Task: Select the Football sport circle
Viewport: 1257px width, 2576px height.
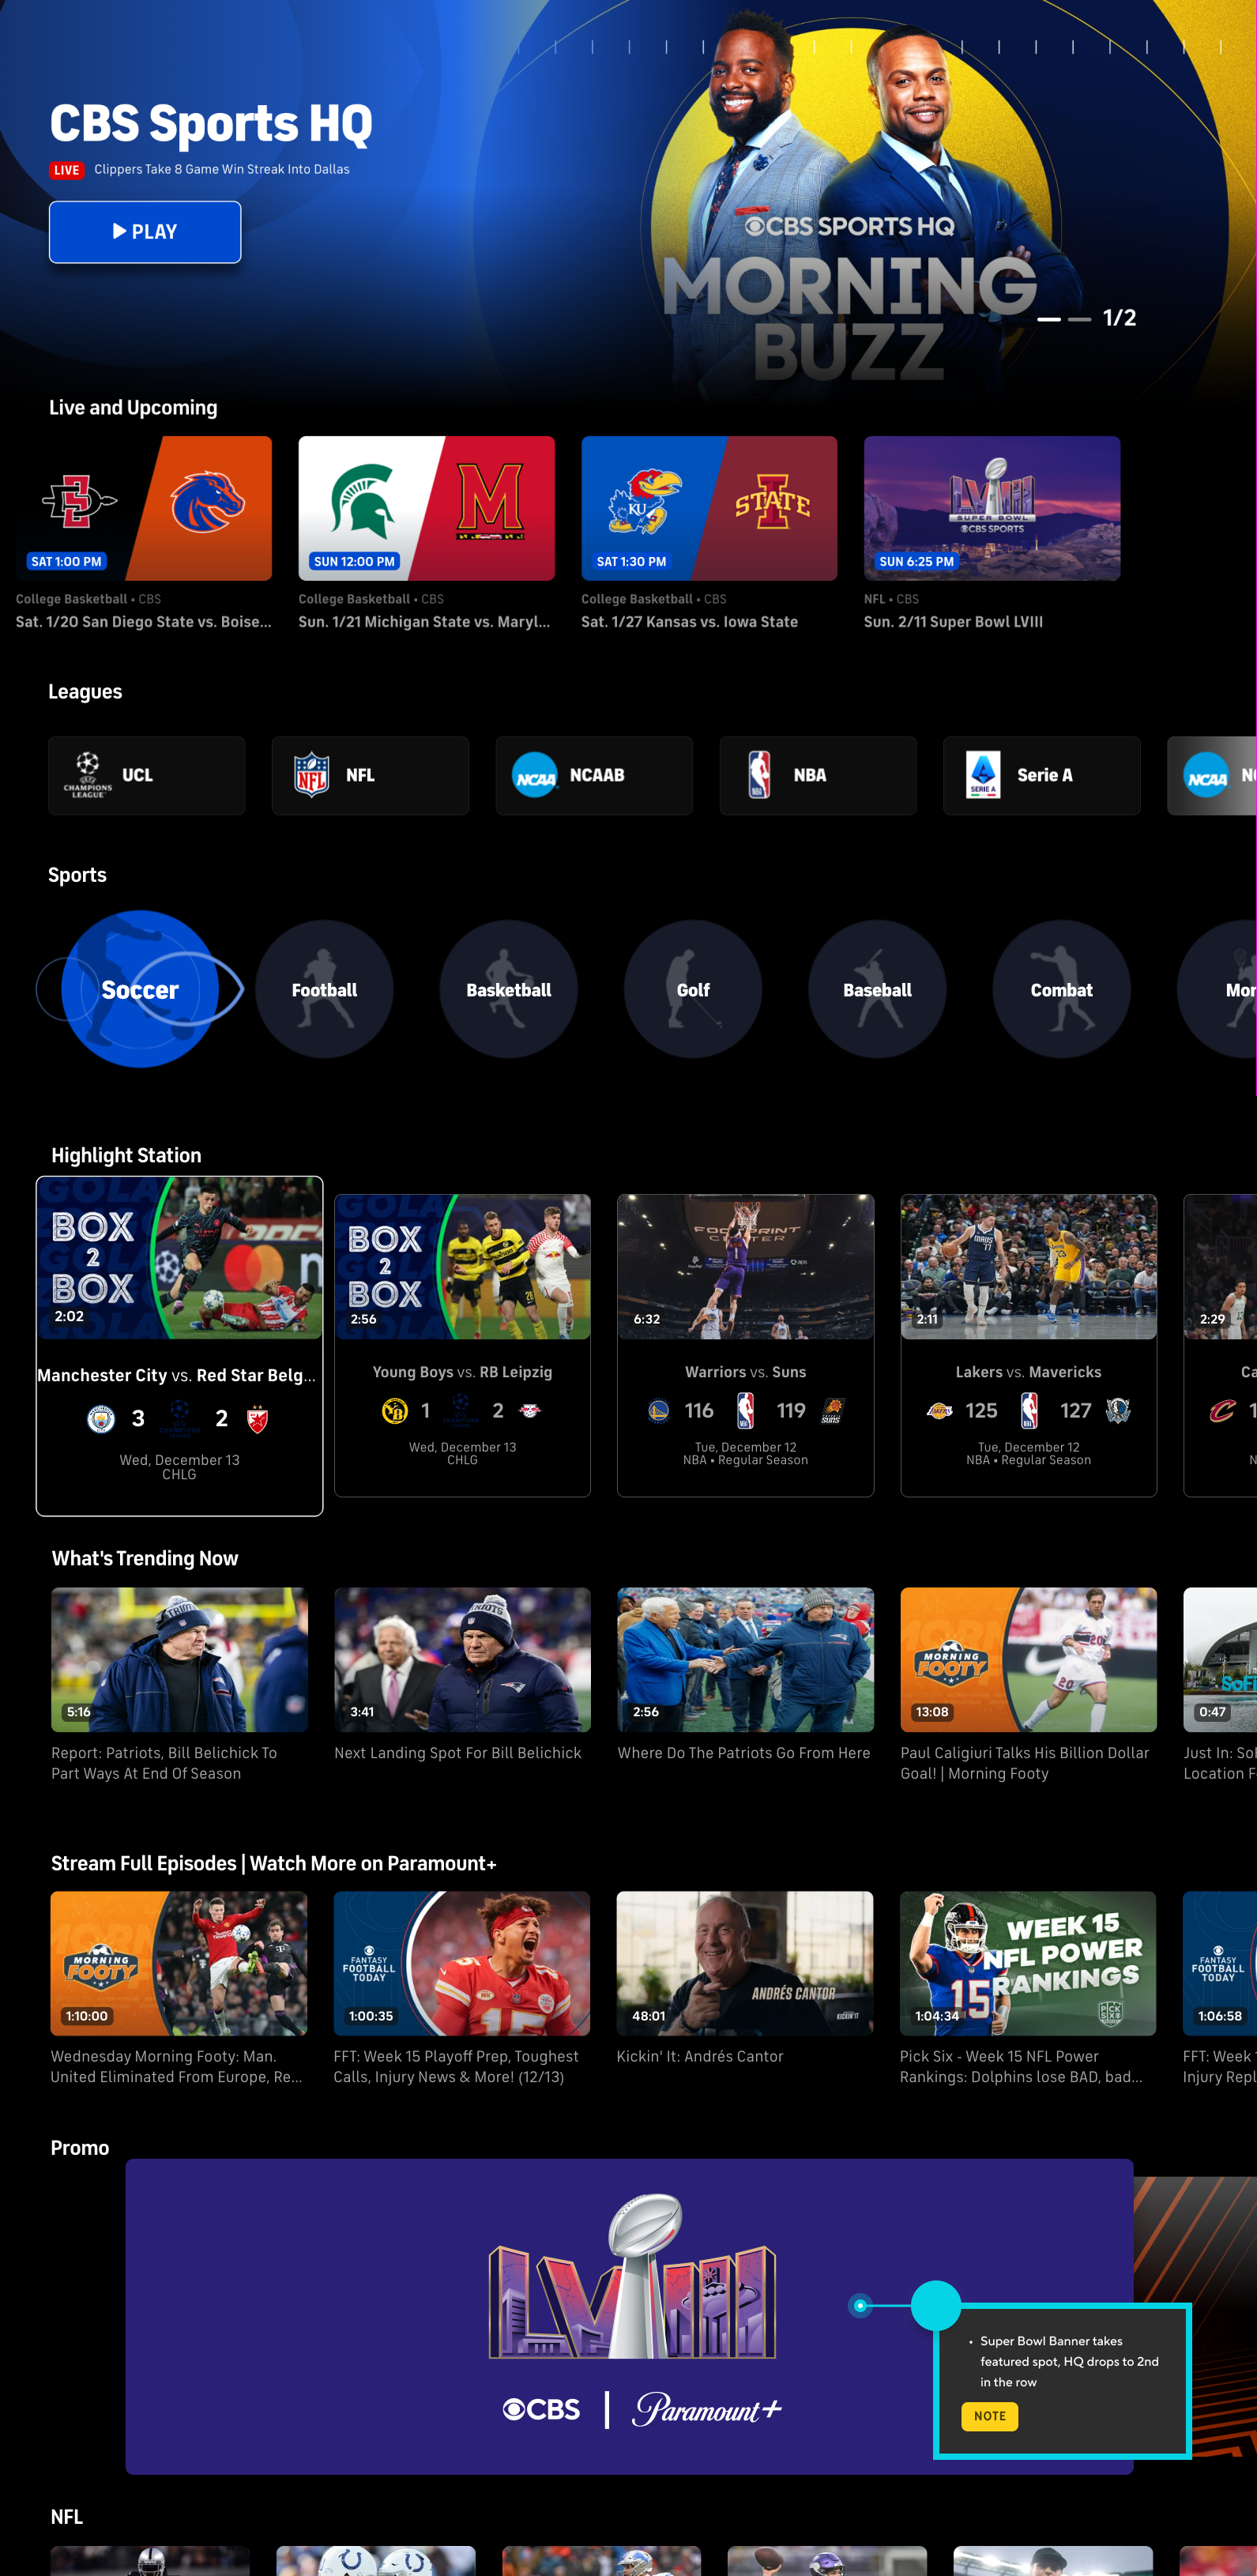Action: point(324,989)
